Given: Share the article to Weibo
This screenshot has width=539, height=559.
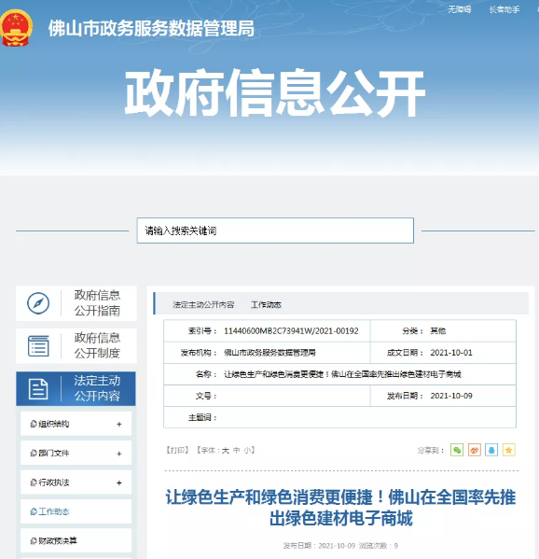Looking at the screenshot, I should 474,450.
